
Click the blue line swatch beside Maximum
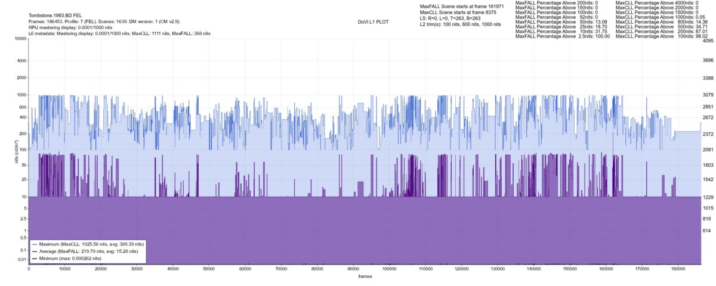(34, 245)
